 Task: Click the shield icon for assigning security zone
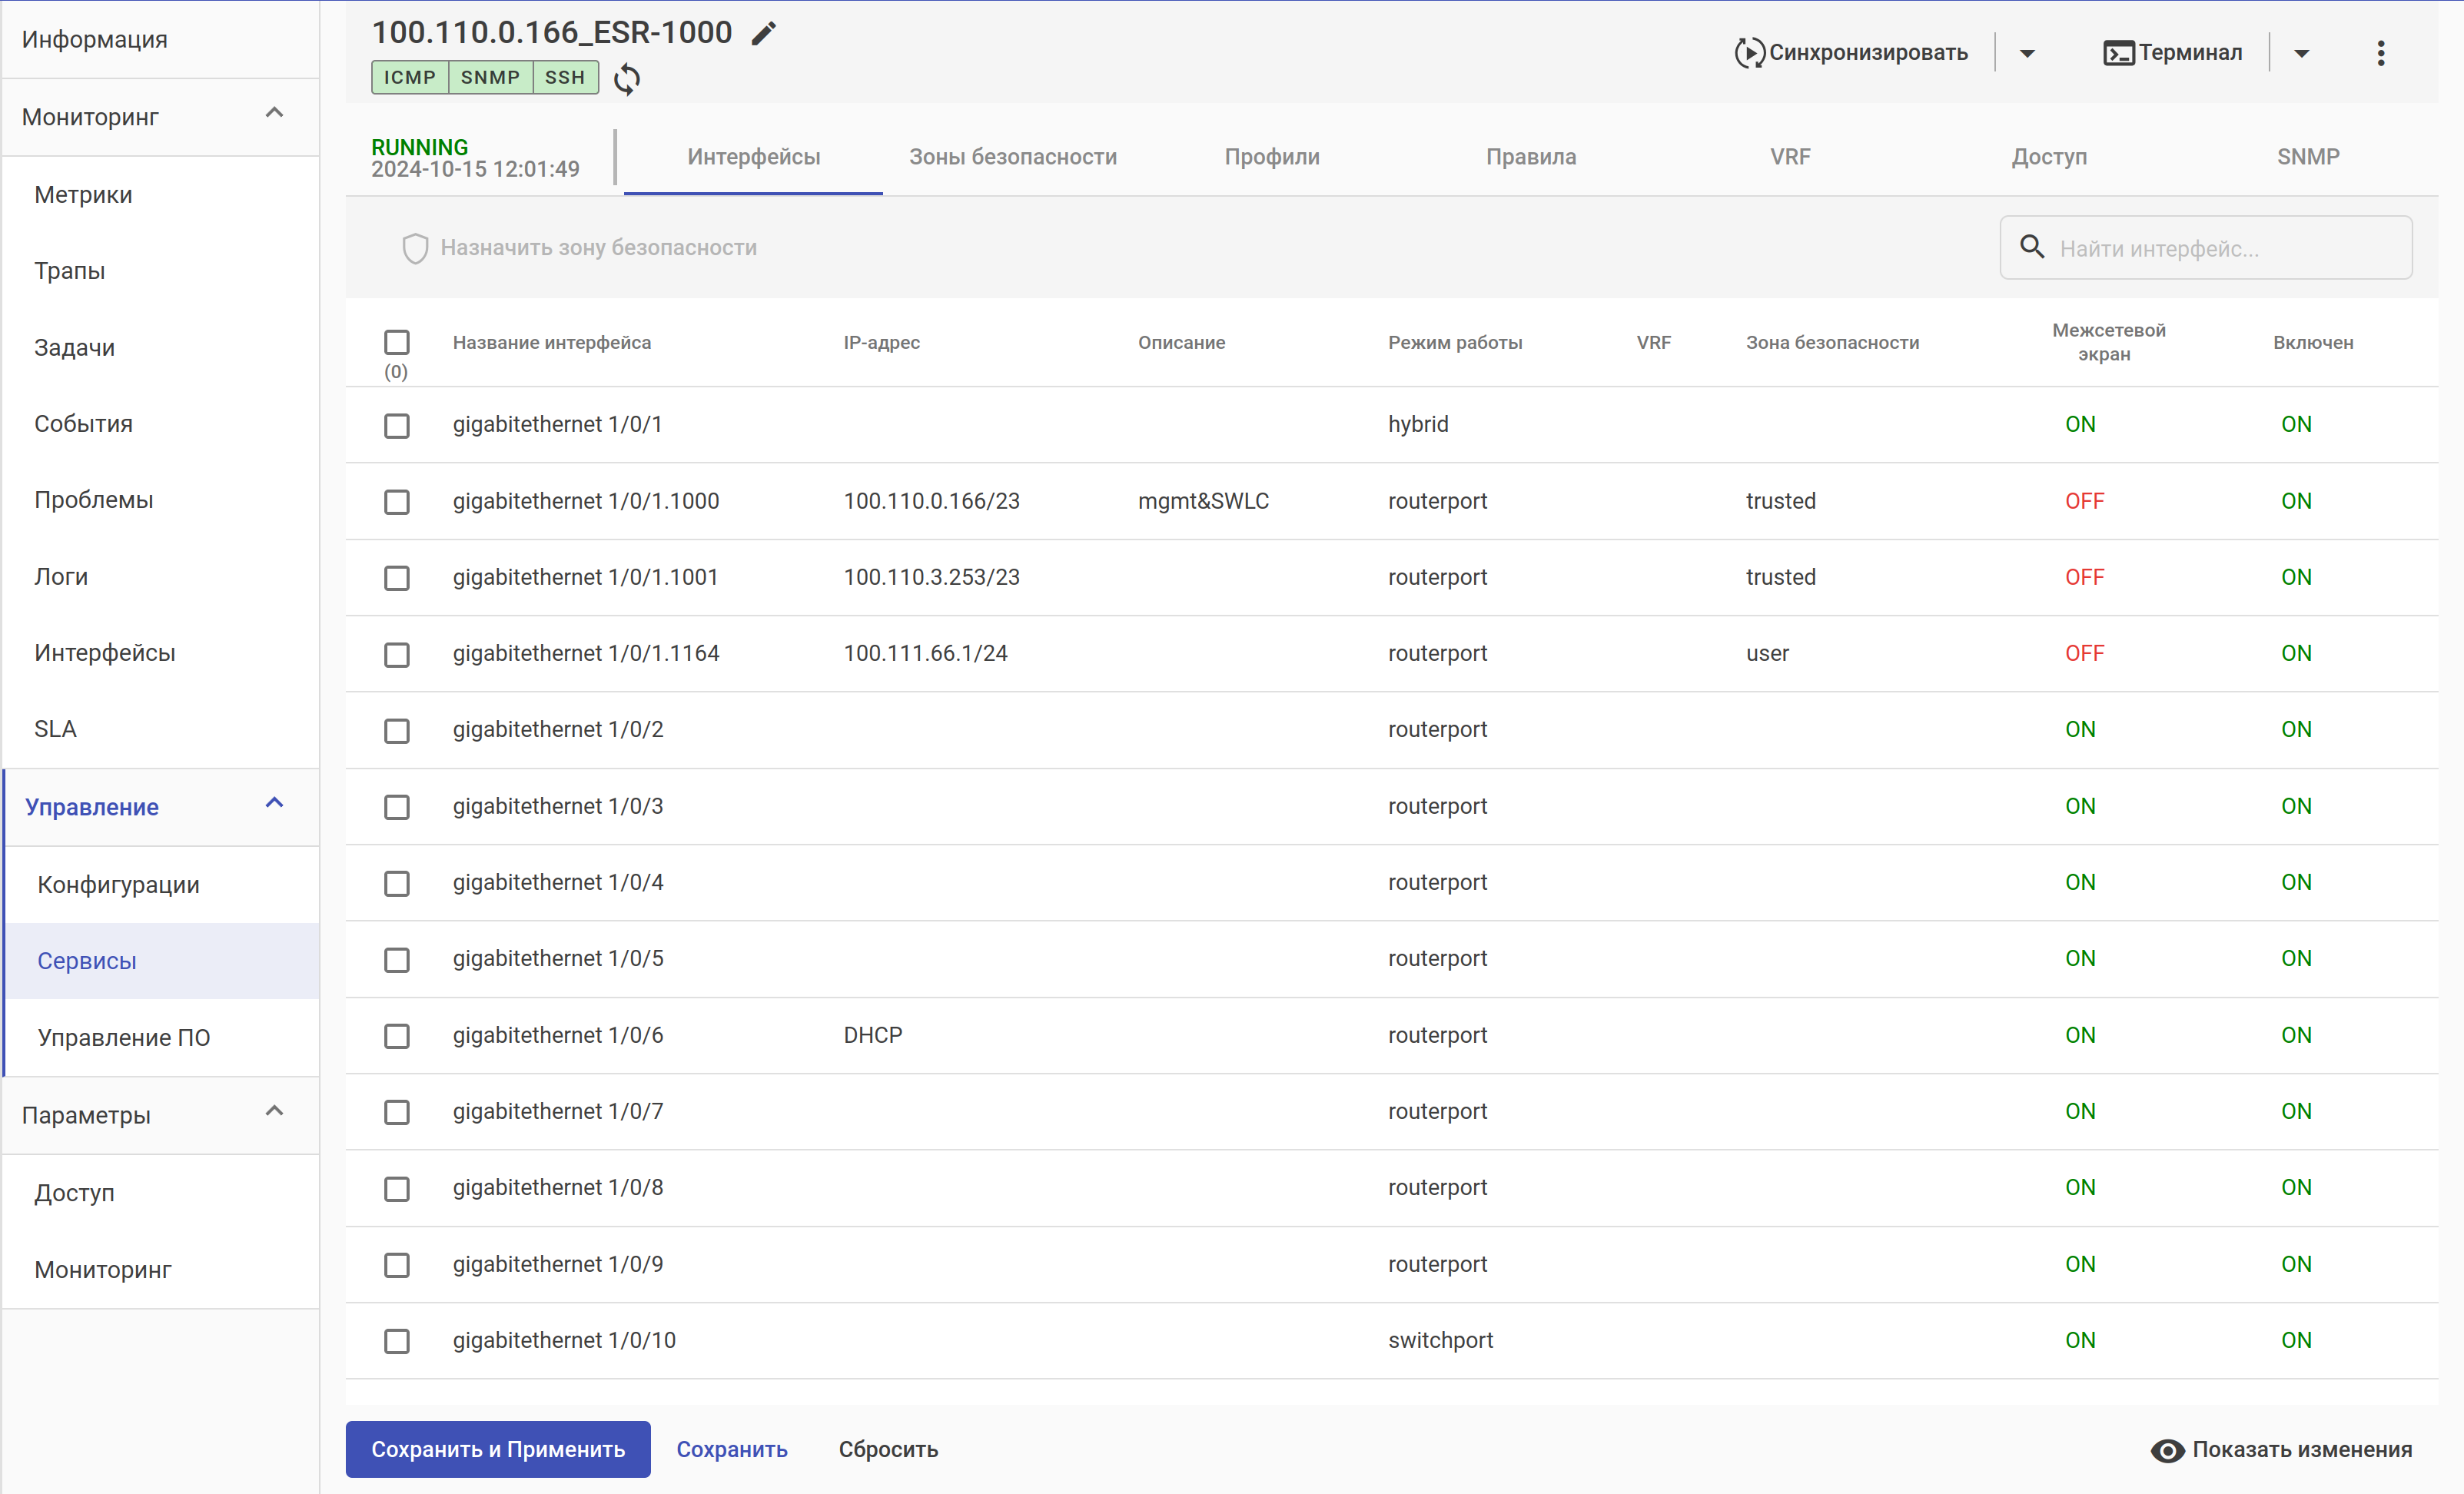[x=415, y=248]
